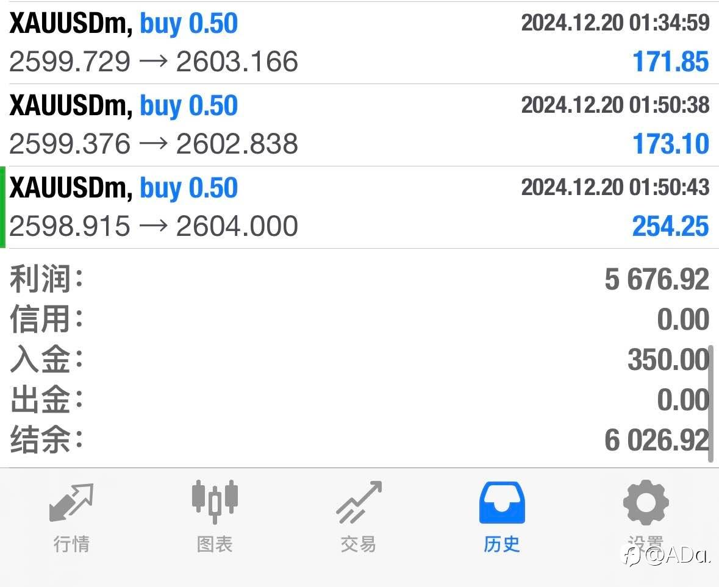The image size is (719, 587).
Task: Tap the 行情 tab label text
Action: click(71, 544)
